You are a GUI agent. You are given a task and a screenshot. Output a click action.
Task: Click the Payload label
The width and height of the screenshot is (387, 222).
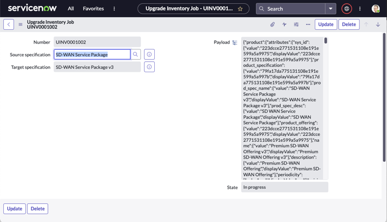click(222, 42)
